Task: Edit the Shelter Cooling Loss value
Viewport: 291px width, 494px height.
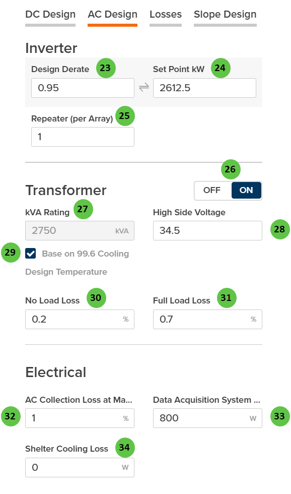Action: point(80,467)
